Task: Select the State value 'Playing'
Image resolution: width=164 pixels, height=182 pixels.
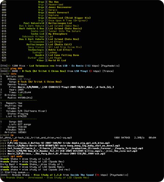Action: (x=23, y=114)
